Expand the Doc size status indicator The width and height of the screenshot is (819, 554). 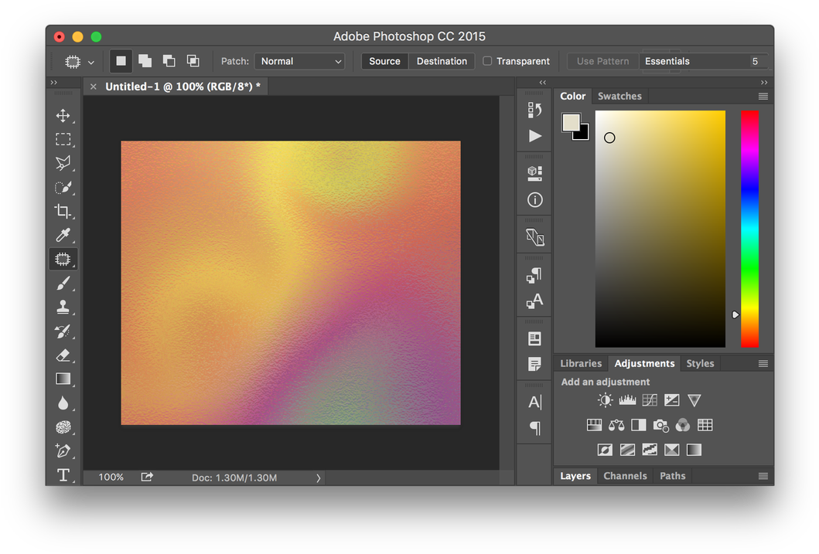(x=318, y=478)
